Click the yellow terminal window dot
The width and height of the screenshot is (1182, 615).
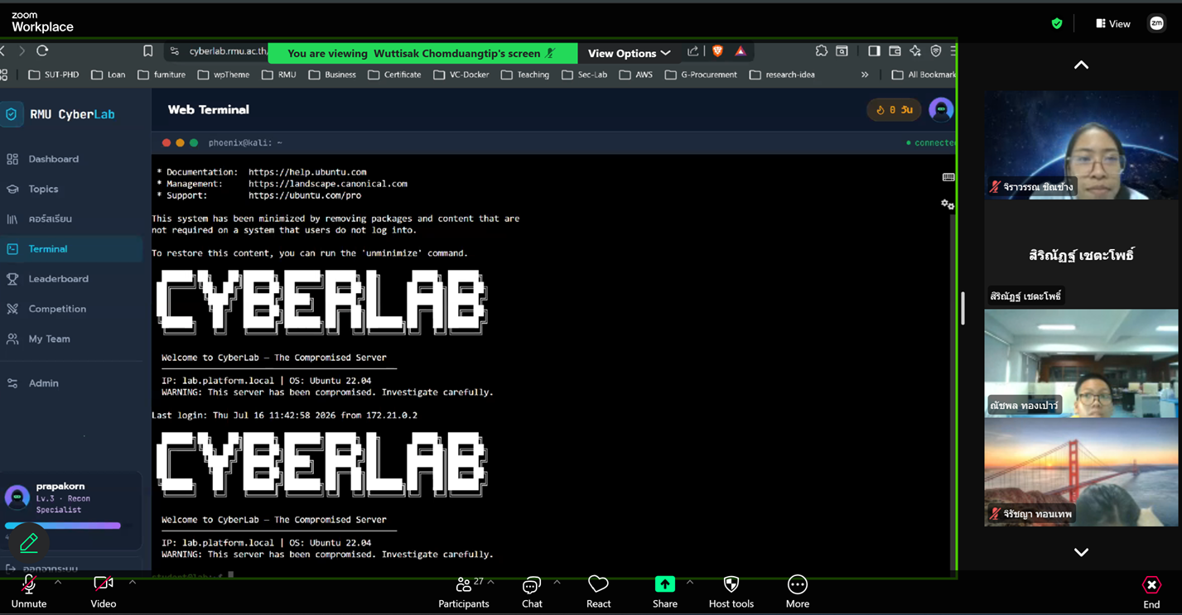coord(180,142)
